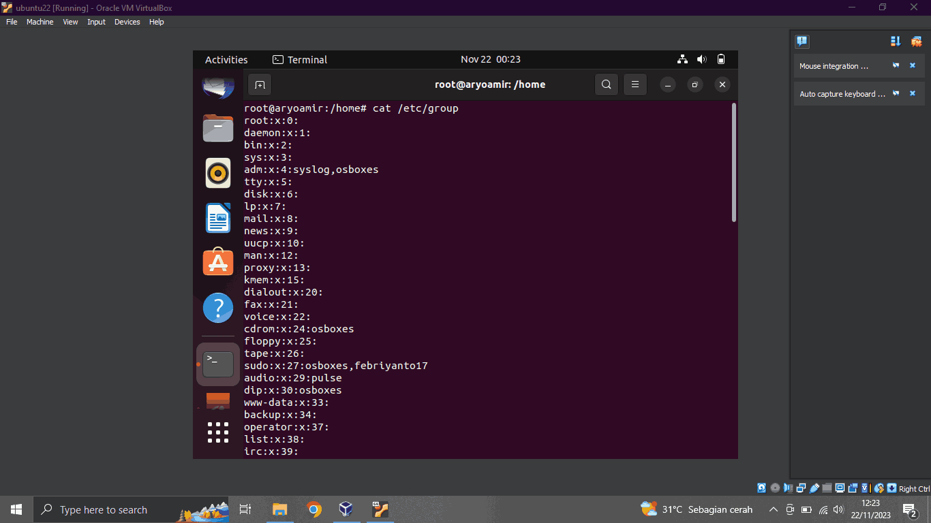
Task: Launch Rhythmbox from the dock
Action: click(x=218, y=173)
